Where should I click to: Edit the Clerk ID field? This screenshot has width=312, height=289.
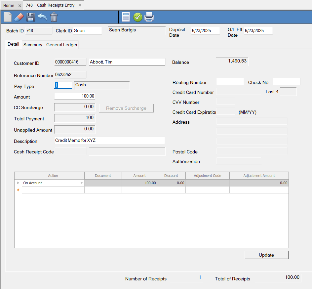point(87,31)
